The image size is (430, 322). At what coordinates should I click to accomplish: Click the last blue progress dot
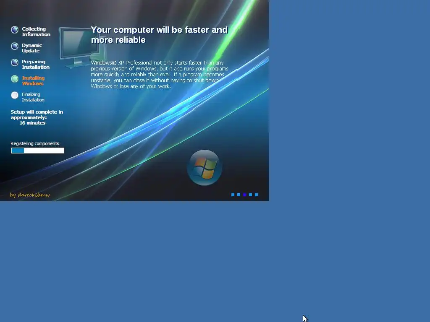[x=257, y=195]
